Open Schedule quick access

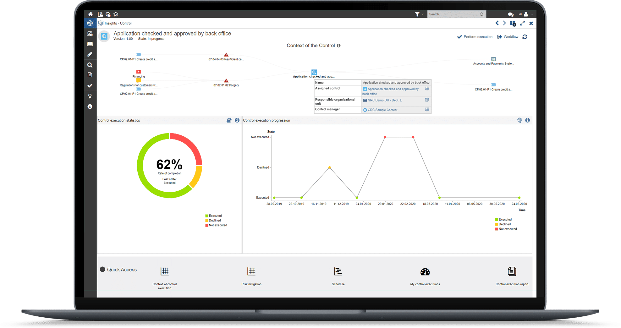tap(338, 276)
